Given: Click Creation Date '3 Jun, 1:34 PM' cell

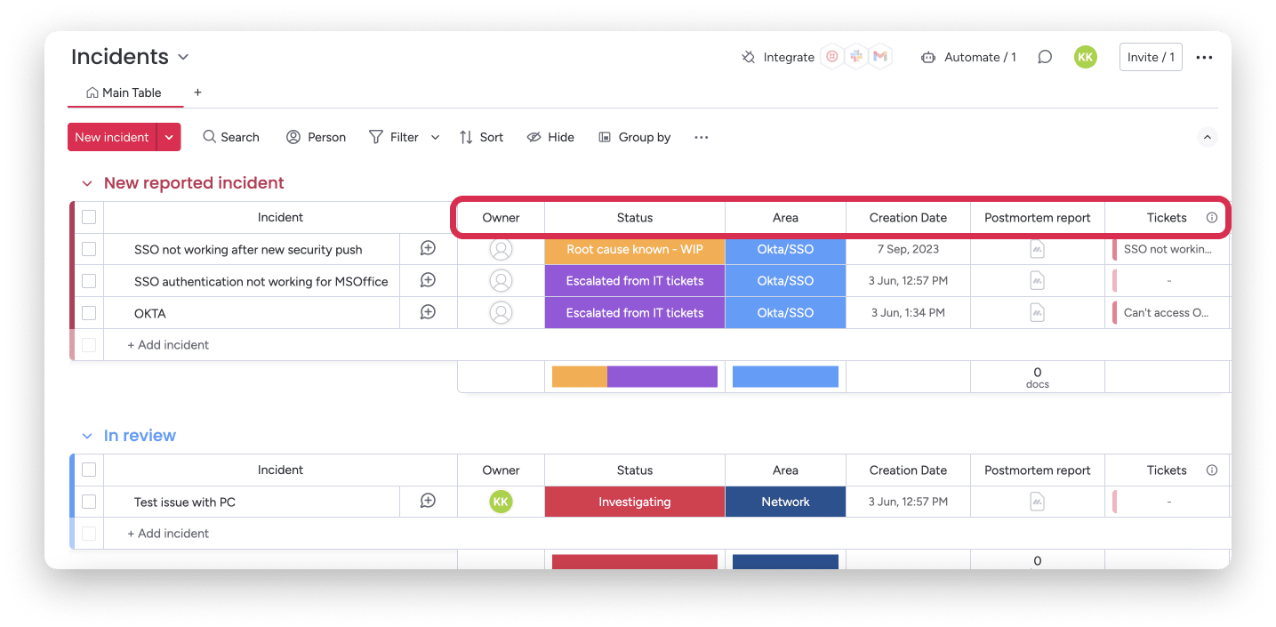Looking at the screenshot, I should pyautogui.click(x=908, y=313).
